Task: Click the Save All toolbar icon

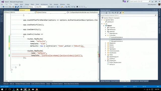Action: click(18, 7)
